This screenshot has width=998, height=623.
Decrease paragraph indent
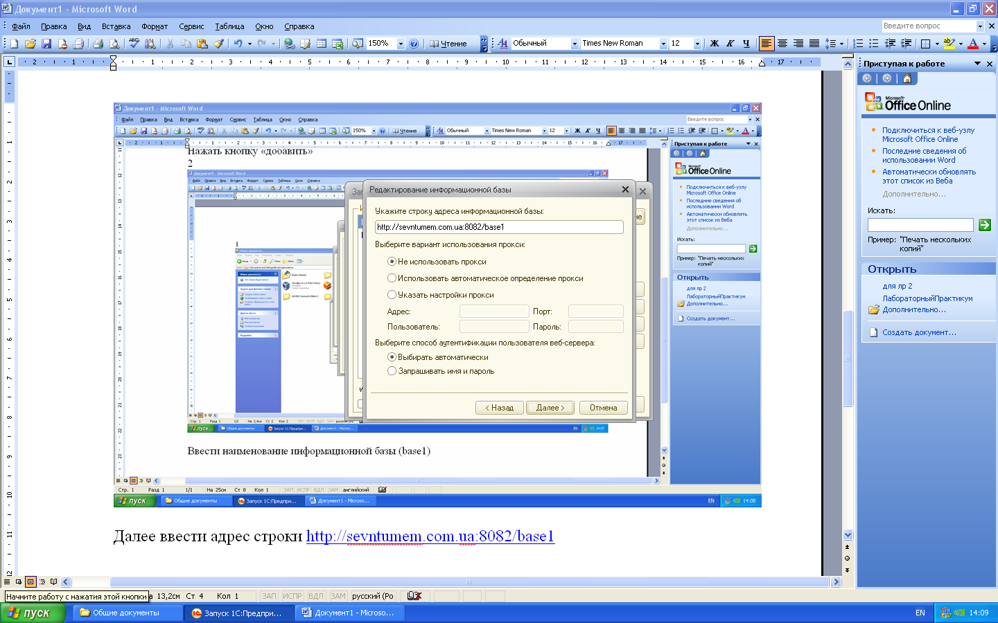(890, 44)
